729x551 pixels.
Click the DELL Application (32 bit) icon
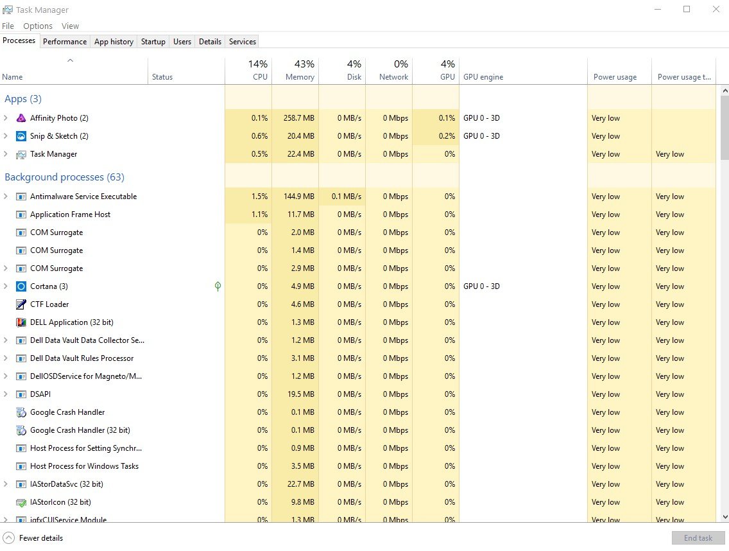(21, 322)
